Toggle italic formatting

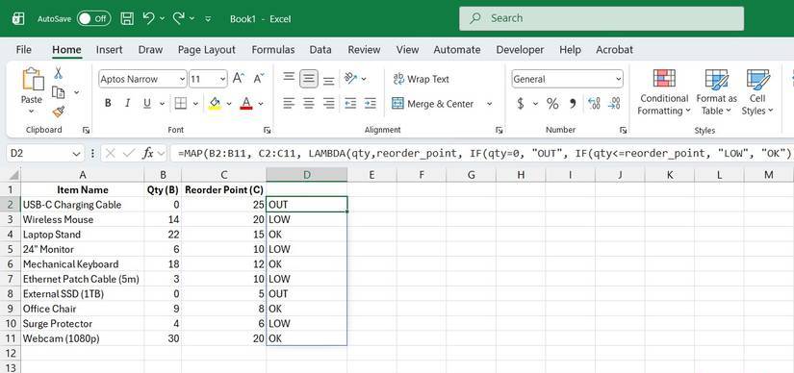click(127, 104)
